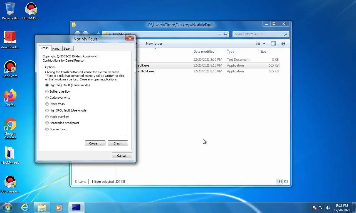
Task: Select High IRQL fault (User-mode) option
Action: click(x=66, y=110)
